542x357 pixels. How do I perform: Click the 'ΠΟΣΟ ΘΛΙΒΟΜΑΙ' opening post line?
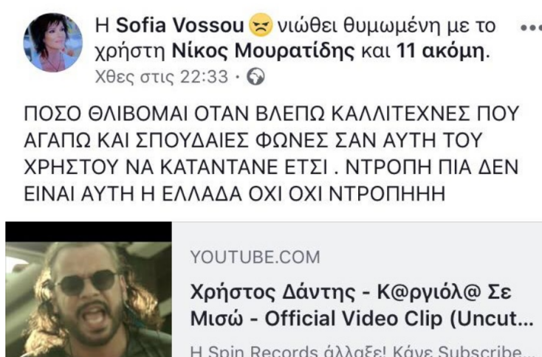(x=271, y=114)
